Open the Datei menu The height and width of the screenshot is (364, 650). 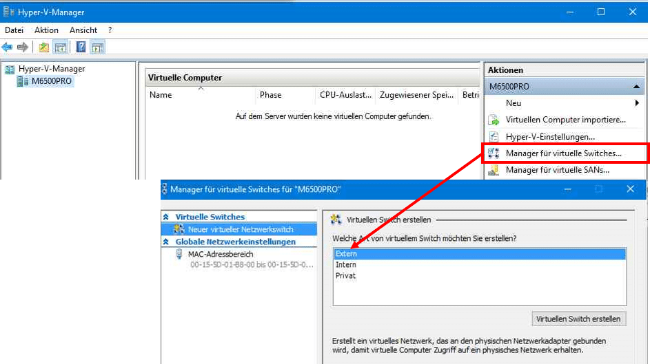[14, 30]
